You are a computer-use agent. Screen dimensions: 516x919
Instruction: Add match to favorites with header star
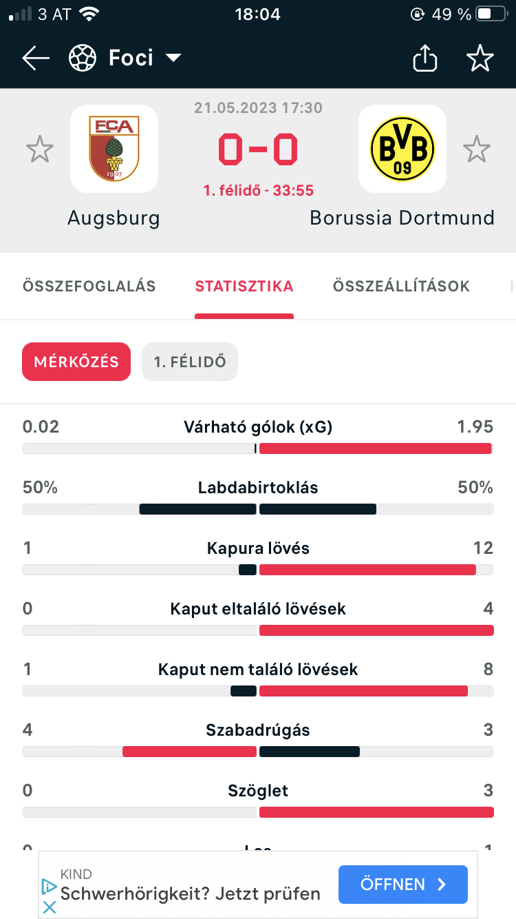[480, 59]
